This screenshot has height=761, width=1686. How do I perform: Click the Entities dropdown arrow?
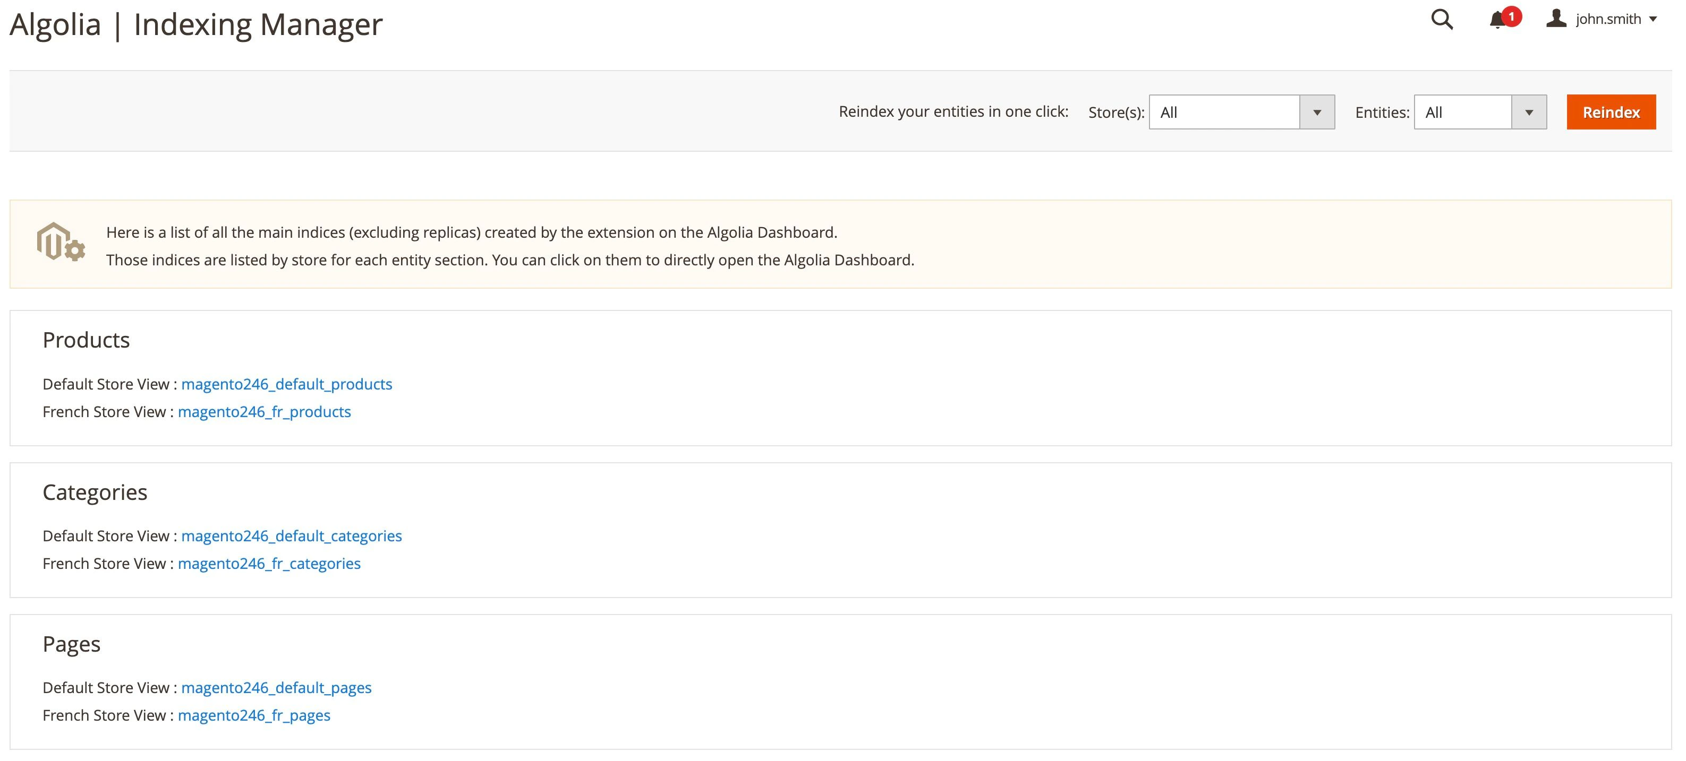[x=1530, y=112]
